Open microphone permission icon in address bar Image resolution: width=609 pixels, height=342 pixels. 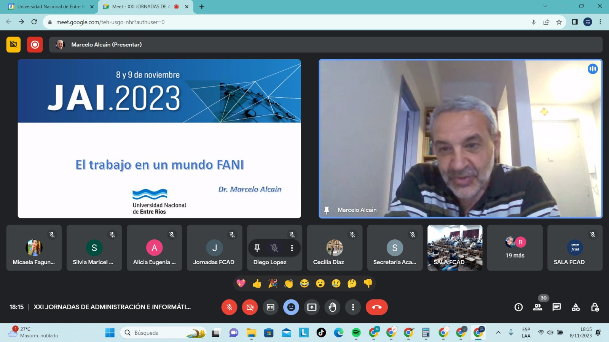534,22
